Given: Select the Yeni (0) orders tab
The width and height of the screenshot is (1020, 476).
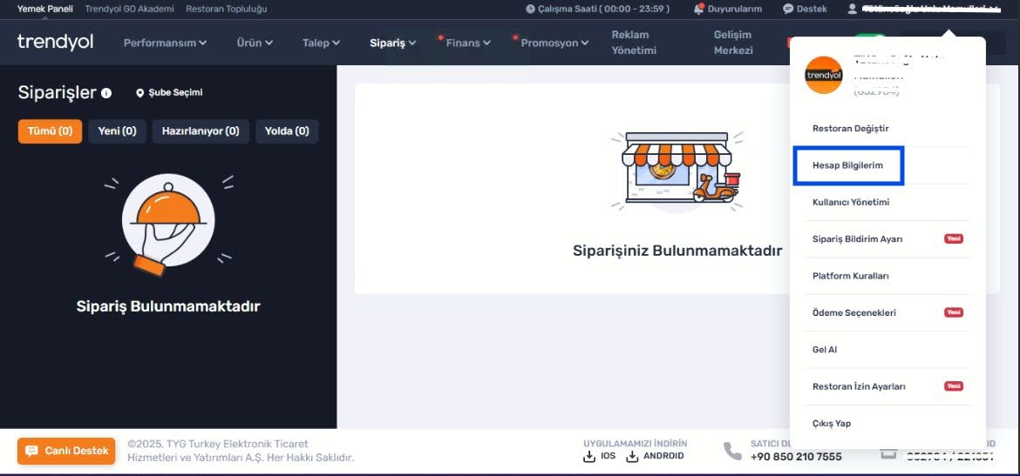Looking at the screenshot, I should [117, 131].
